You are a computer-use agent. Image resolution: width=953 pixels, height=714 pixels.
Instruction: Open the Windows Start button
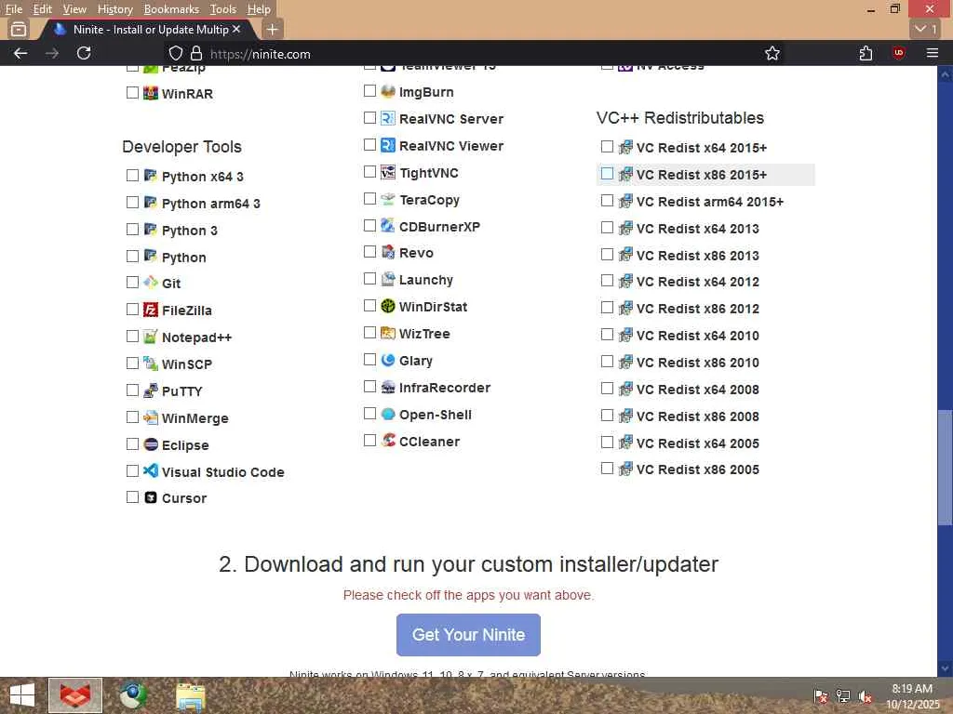click(22, 695)
